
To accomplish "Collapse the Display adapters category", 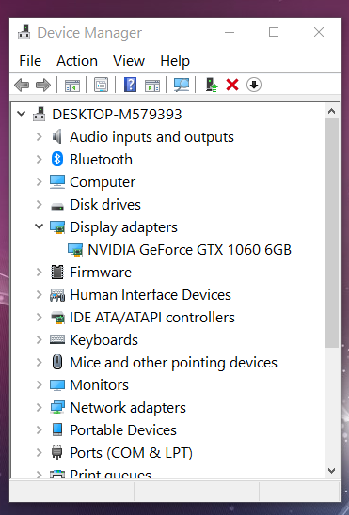I will (x=40, y=226).
